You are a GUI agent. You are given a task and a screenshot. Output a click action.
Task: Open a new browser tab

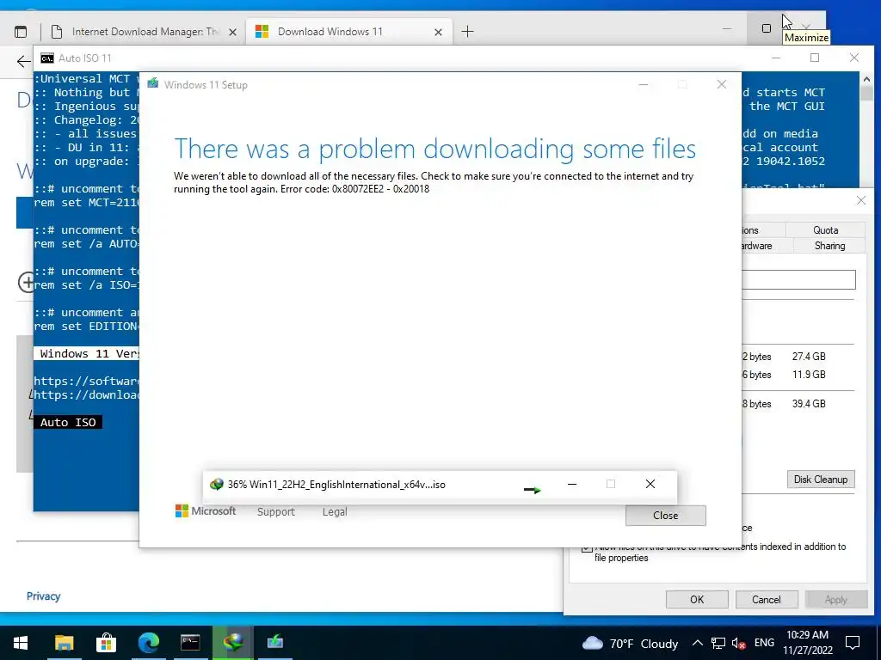(467, 32)
